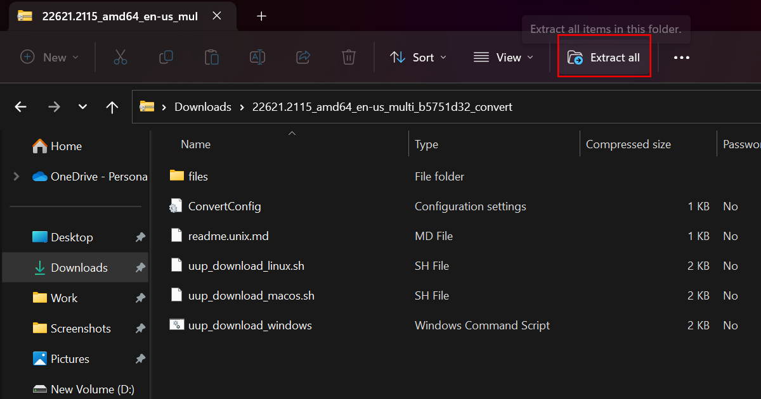761x399 pixels.
Task: Click the Rename icon
Action: (x=257, y=58)
